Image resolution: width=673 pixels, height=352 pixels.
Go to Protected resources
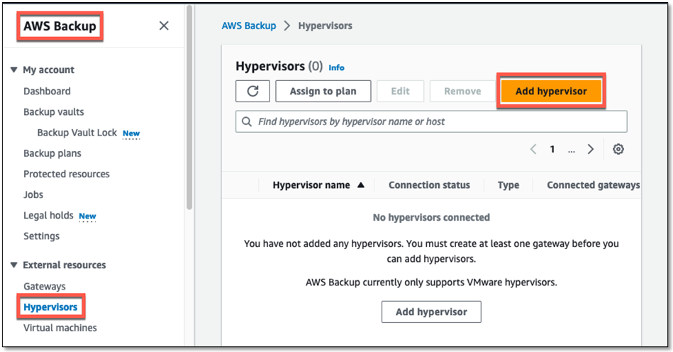67,174
